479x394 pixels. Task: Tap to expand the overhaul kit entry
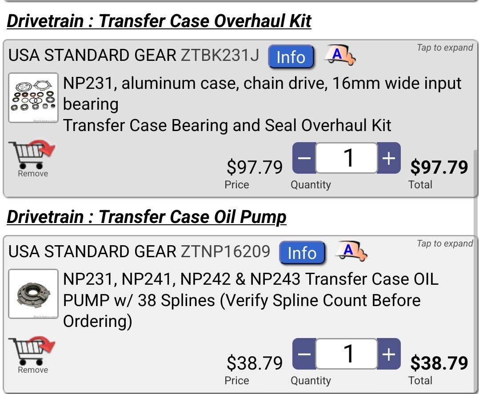pyautogui.click(x=445, y=48)
